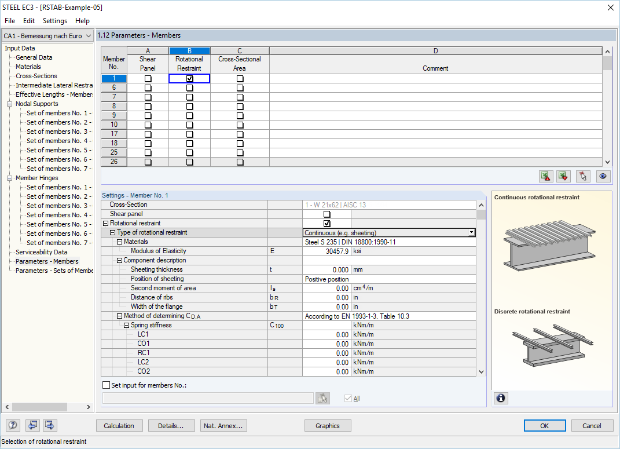Screen dimensions: 620x449
Task: Open the Edit menu
Action: pos(28,20)
